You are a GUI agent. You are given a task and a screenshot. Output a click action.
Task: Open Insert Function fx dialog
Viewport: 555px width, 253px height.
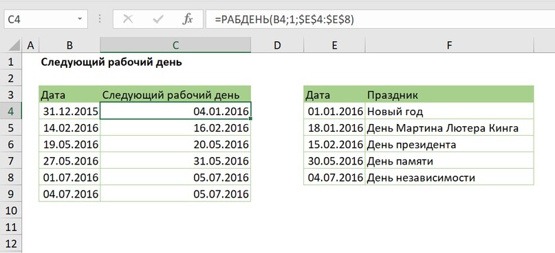[187, 20]
